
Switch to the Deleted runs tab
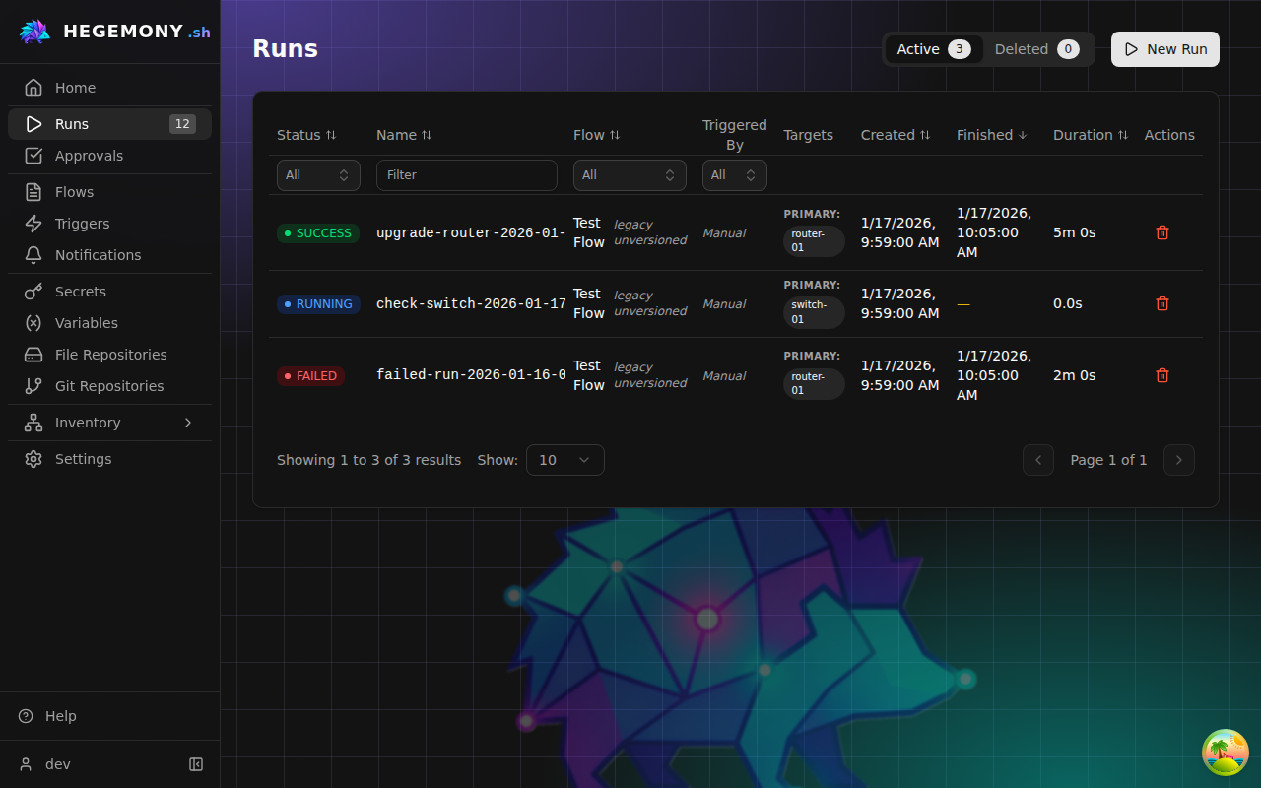tap(1037, 49)
